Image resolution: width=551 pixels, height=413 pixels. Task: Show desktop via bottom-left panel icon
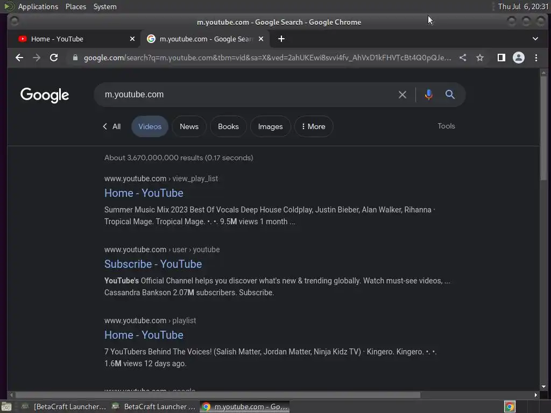(x=6, y=407)
